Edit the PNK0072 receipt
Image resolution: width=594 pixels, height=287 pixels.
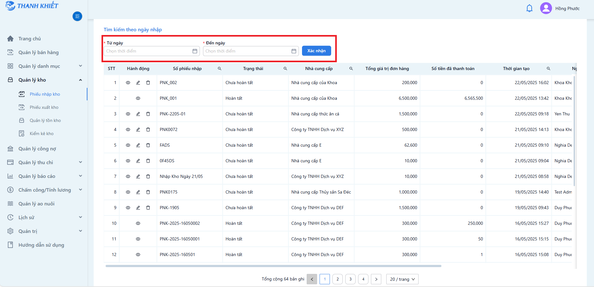138,129
